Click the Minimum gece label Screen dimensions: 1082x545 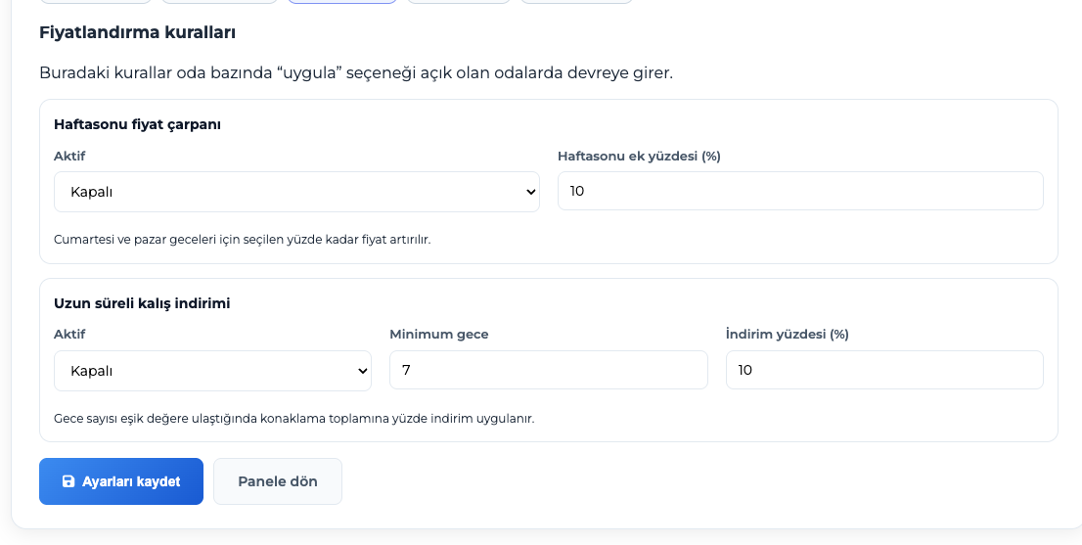pos(439,335)
